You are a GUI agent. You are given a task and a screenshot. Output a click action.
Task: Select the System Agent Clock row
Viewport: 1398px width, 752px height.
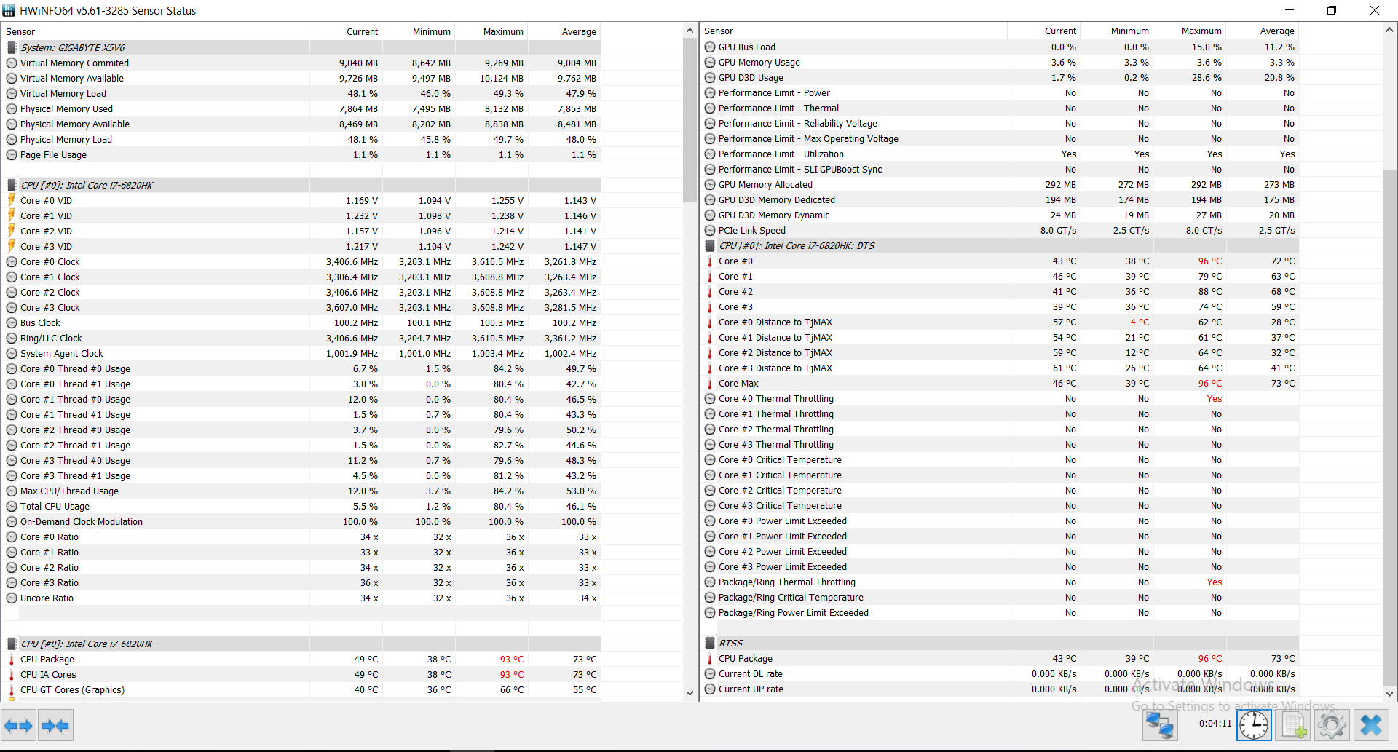point(301,354)
